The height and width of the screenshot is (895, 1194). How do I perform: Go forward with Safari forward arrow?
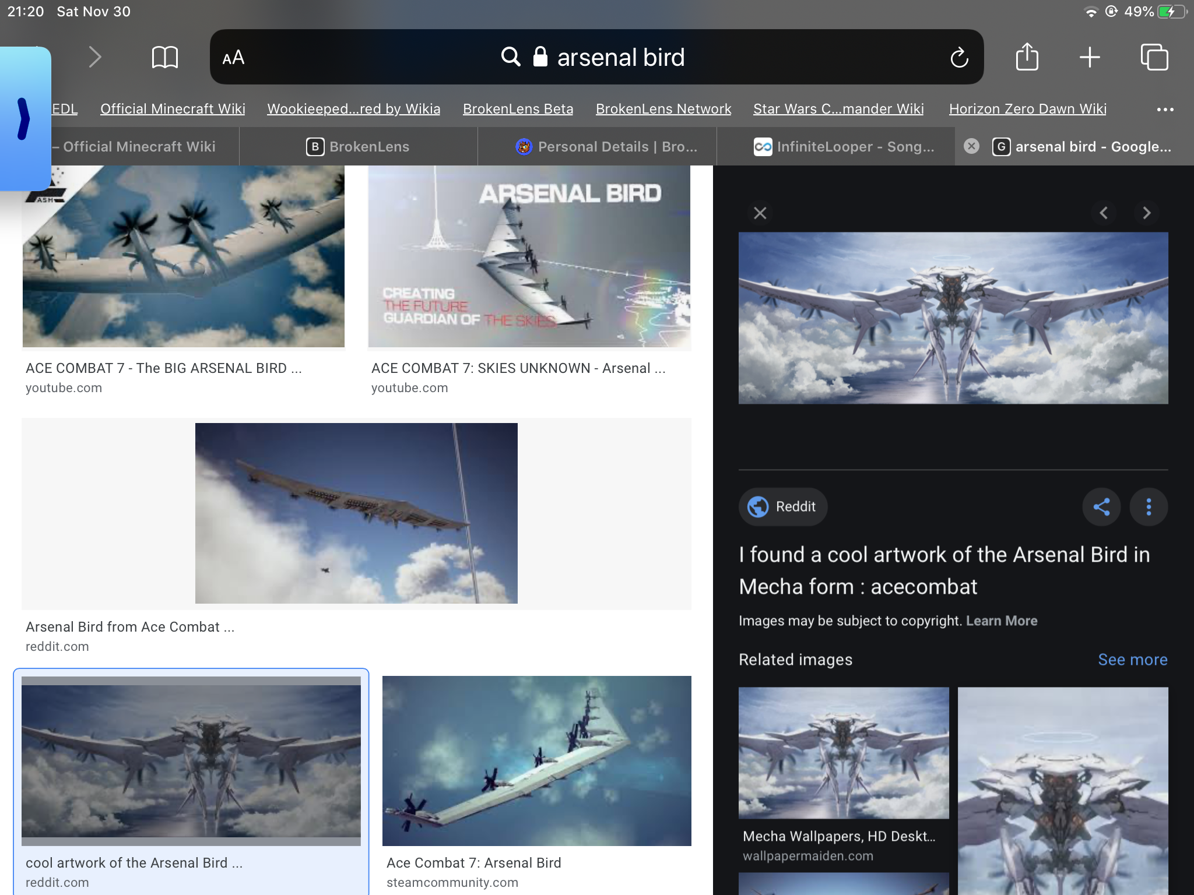click(95, 57)
